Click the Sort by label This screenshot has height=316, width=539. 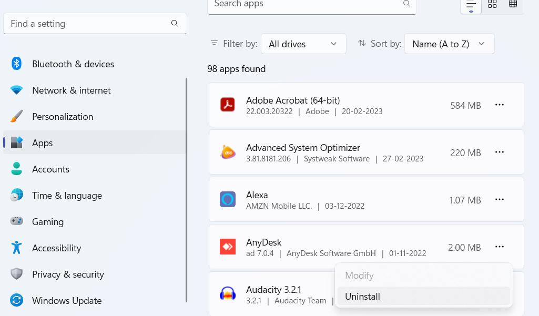pyautogui.click(x=386, y=44)
